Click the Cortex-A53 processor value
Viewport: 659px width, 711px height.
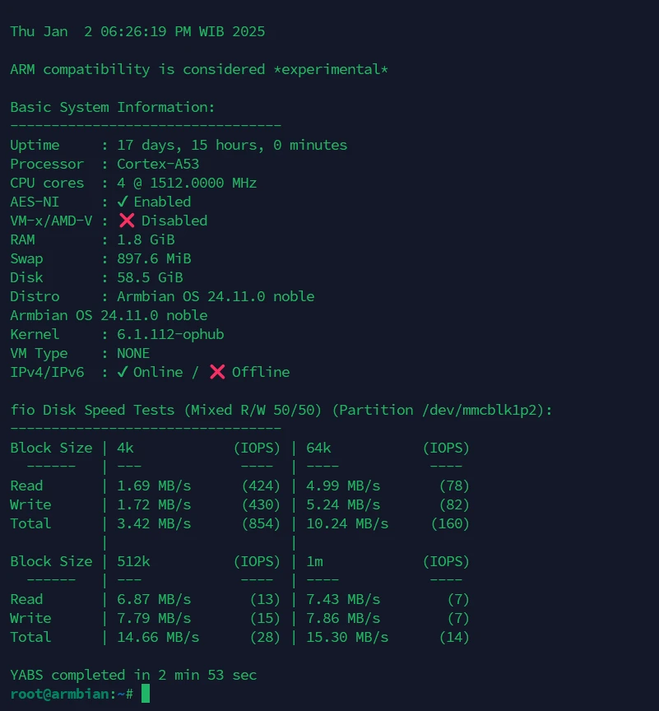(158, 164)
